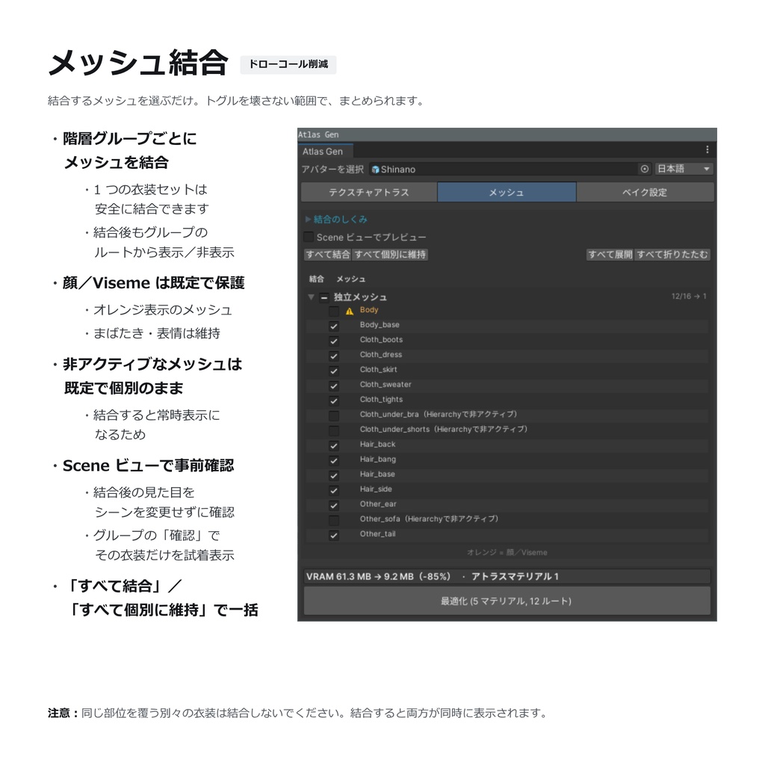Viewport: 765px width, 765px height.
Task: Select the Cloth_boots mesh label
Action: [382, 340]
